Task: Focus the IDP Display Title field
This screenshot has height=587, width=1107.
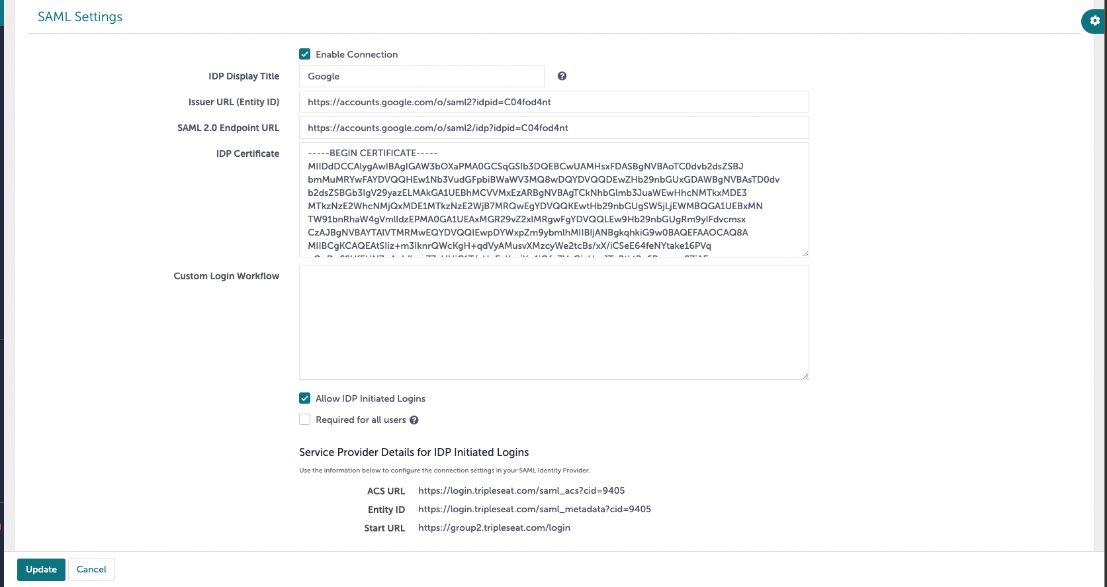Action: pyautogui.click(x=421, y=76)
